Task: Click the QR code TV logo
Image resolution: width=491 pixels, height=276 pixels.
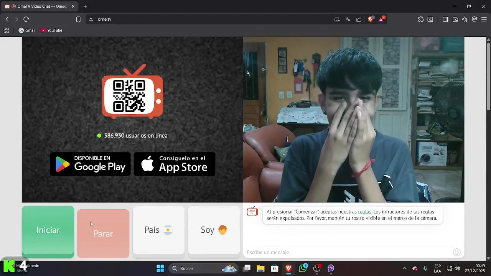Action: pos(132,92)
